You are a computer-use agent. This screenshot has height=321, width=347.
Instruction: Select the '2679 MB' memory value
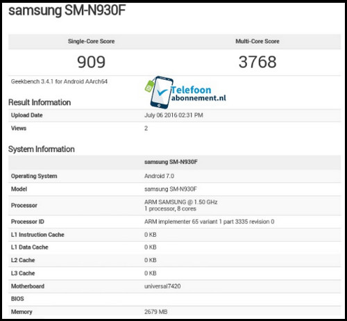[155, 312]
